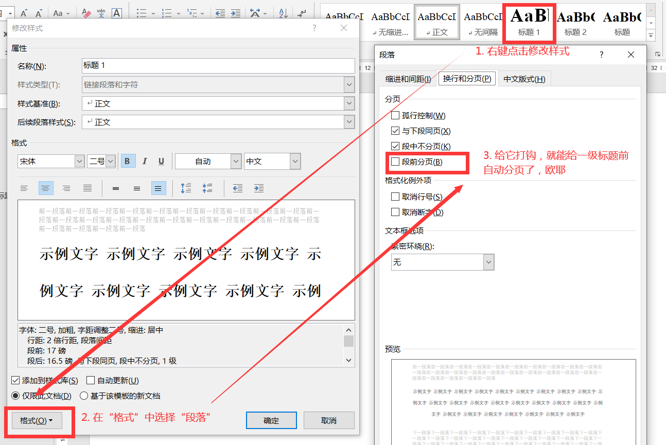
Task: Set Align Left in Modify Style dialog
Action: tap(24, 188)
